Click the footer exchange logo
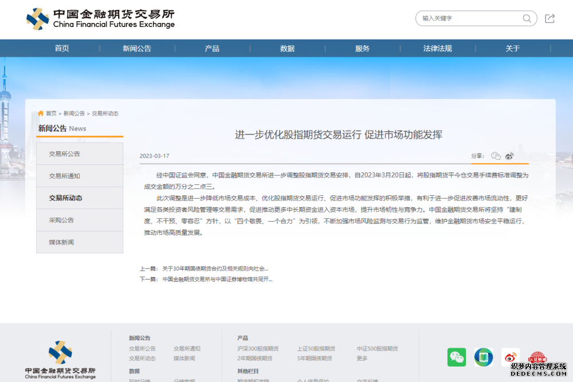This screenshot has height=382, width=573. [60, 360]
